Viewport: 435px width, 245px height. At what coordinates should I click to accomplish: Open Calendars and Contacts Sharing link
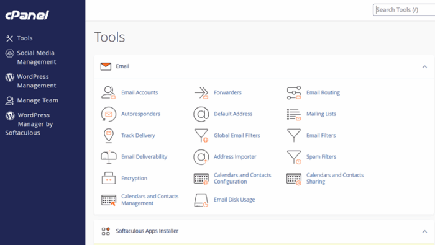(x=335, y=178)
